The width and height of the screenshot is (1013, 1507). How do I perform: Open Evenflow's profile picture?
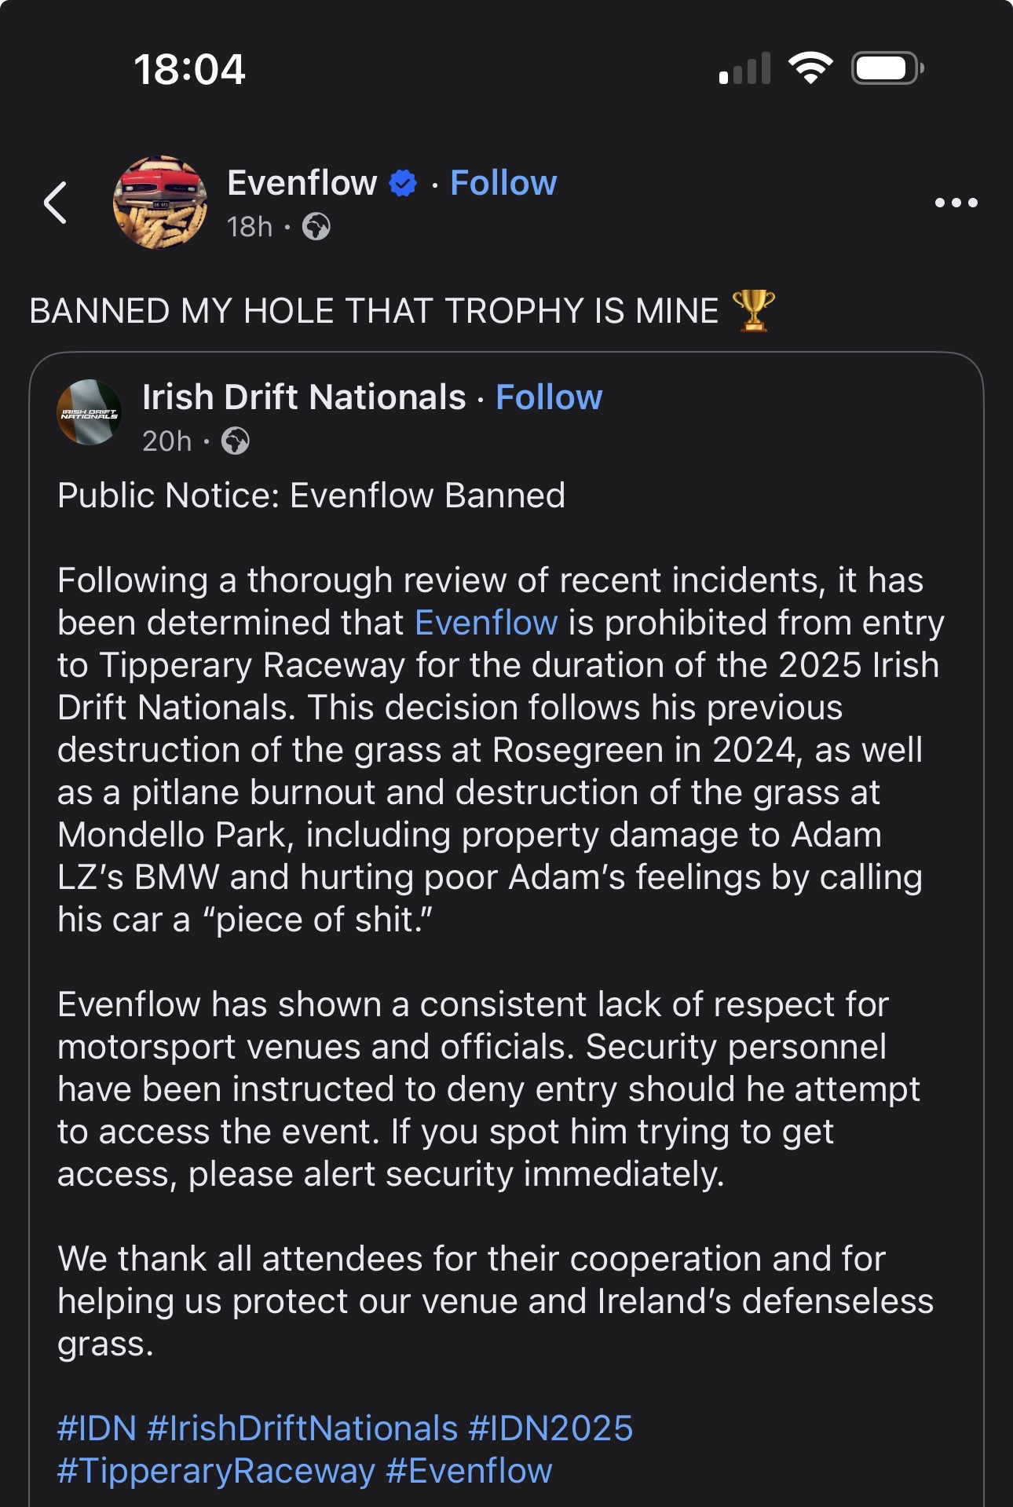tap(161, 203)
